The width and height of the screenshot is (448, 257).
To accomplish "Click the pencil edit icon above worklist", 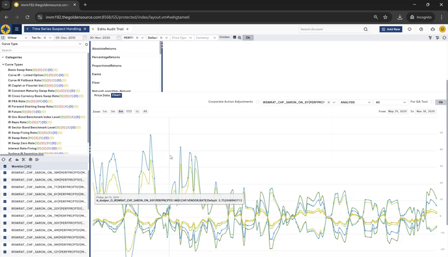I will pos(10,160).
